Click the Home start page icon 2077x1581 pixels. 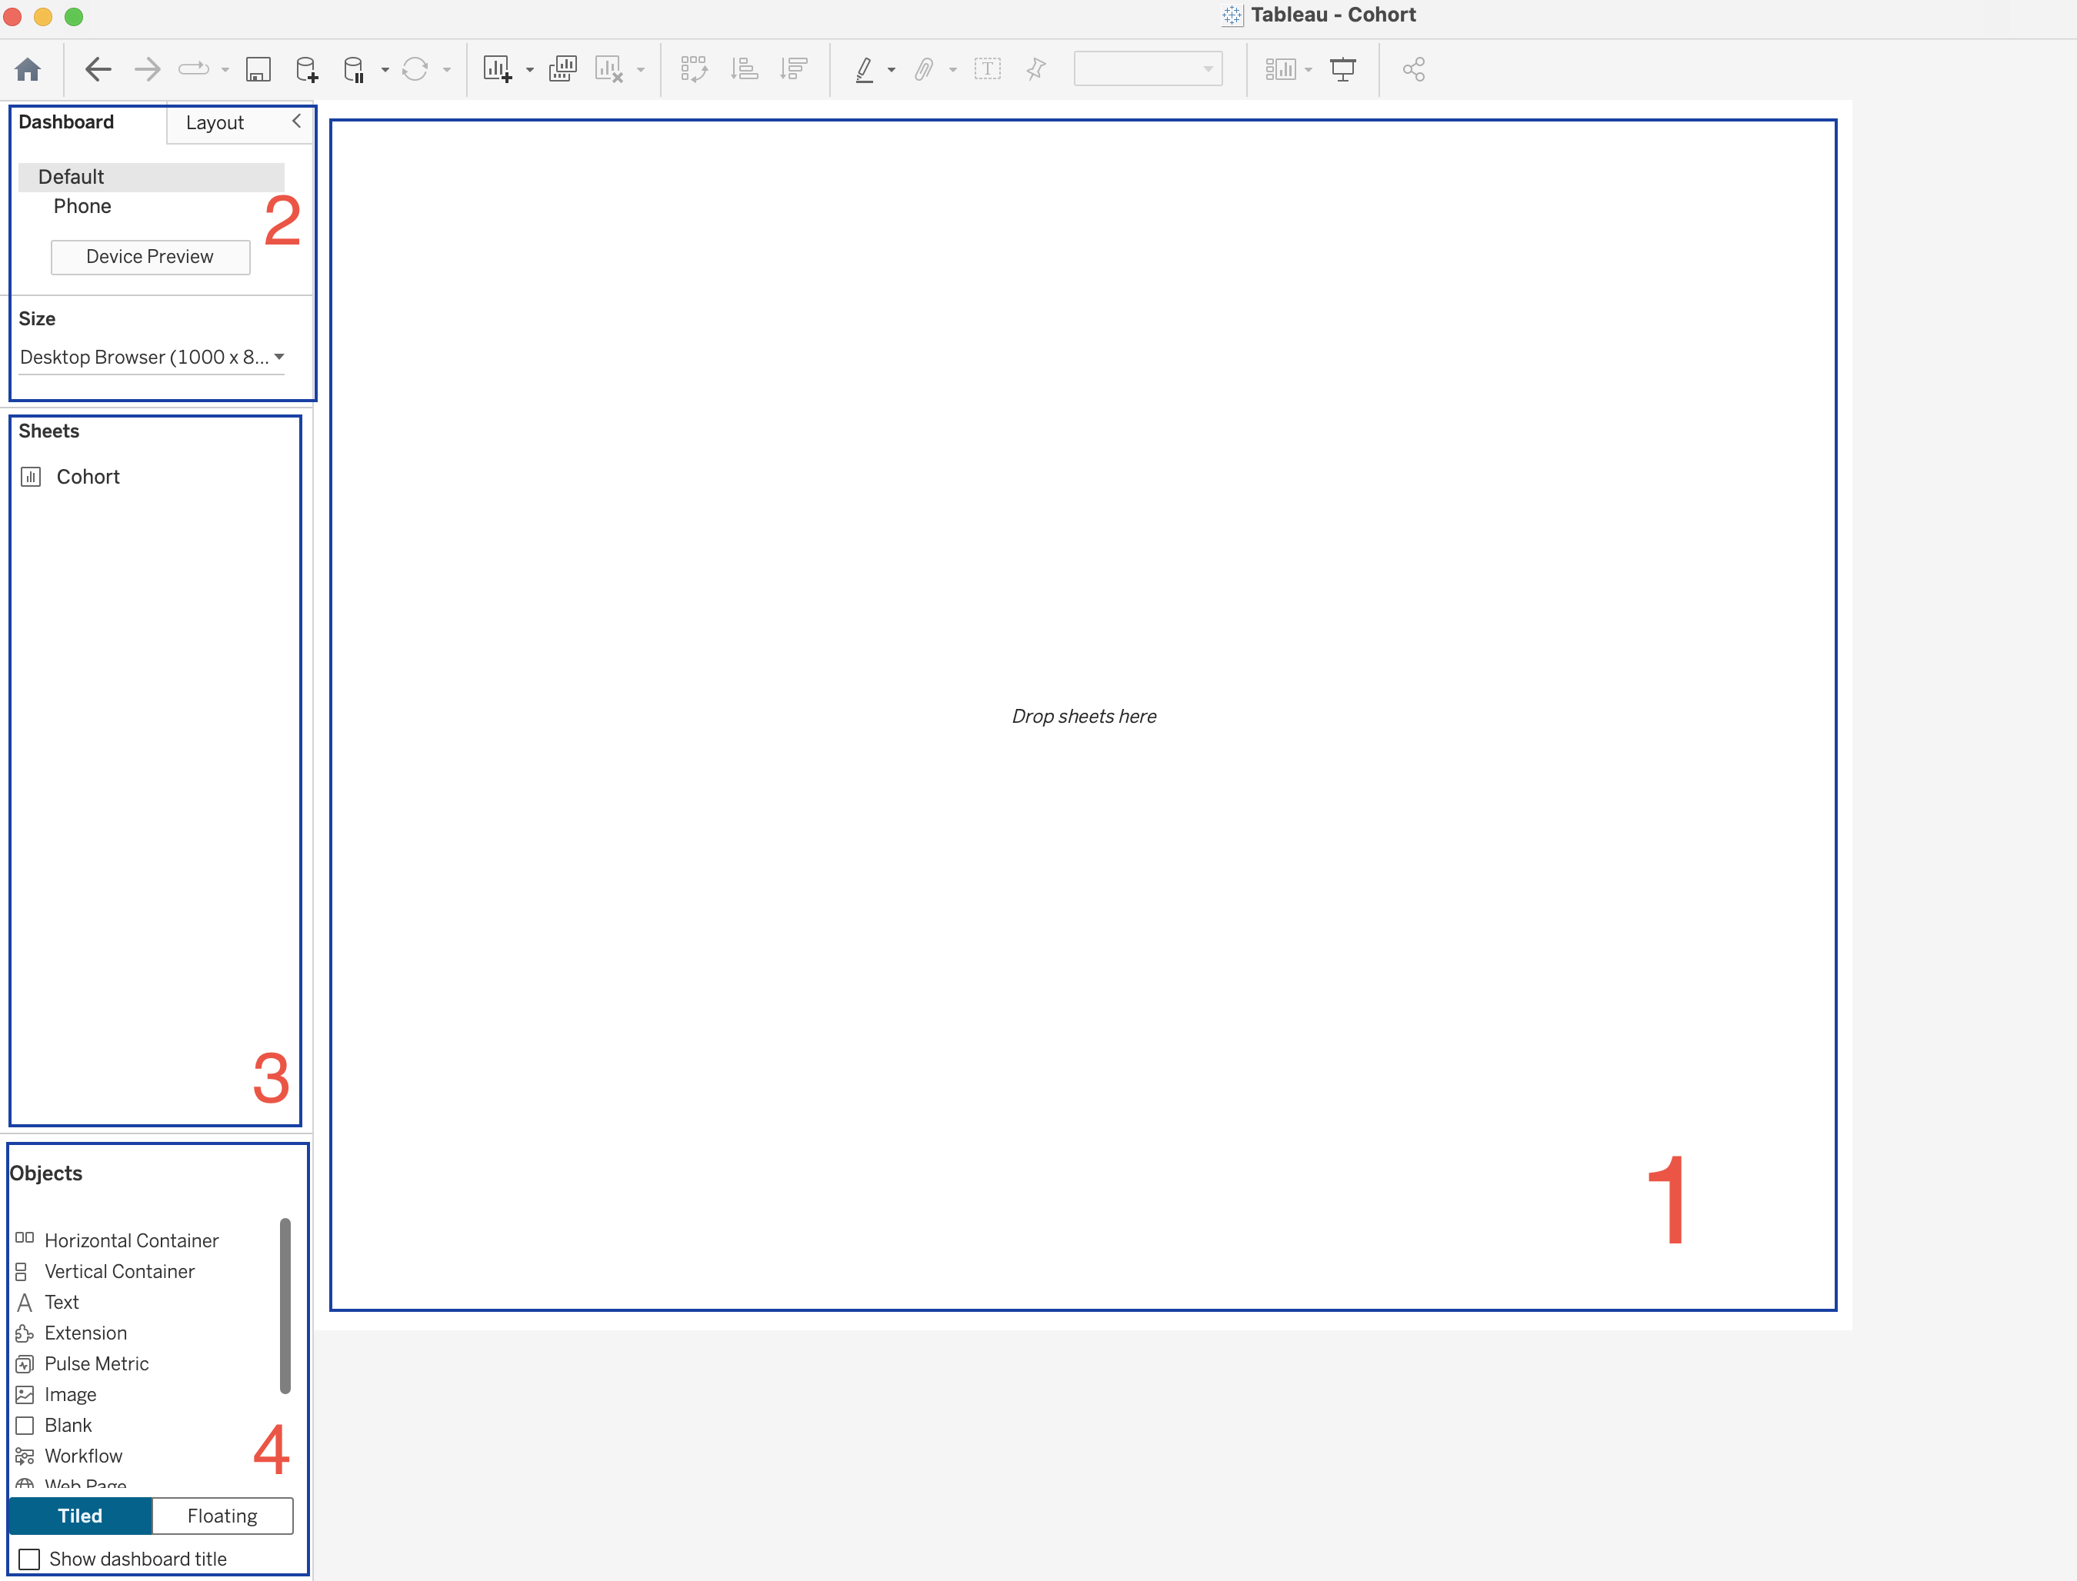28,70
